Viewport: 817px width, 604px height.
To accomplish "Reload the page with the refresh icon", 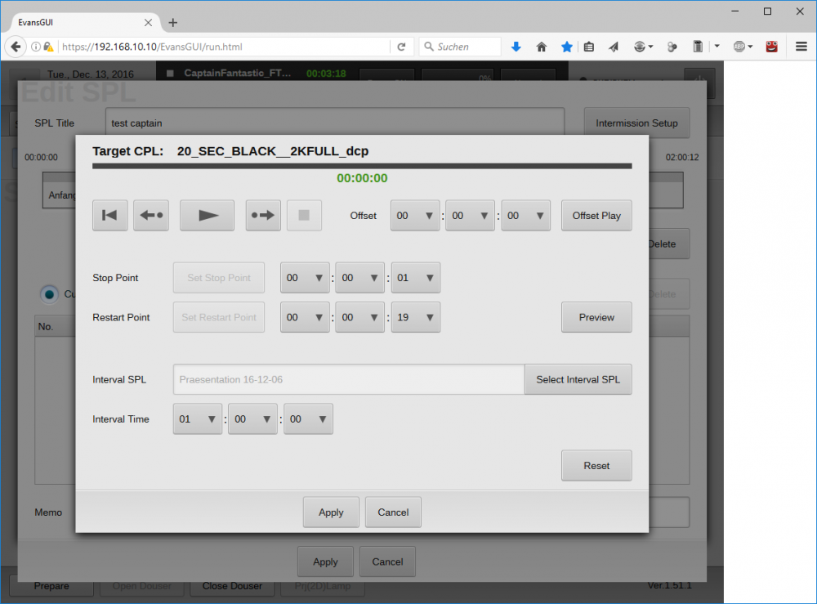I will point(401,47).
